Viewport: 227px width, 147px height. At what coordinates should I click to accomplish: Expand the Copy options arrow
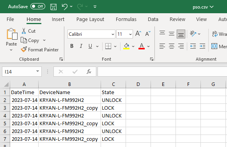coord(44,40)
